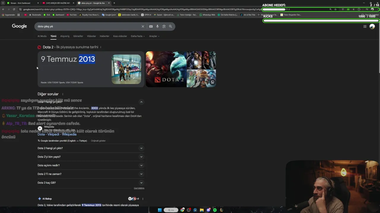Switch to the Haberler results tab
The image size is (380, 213).
[x=104, y=36]
